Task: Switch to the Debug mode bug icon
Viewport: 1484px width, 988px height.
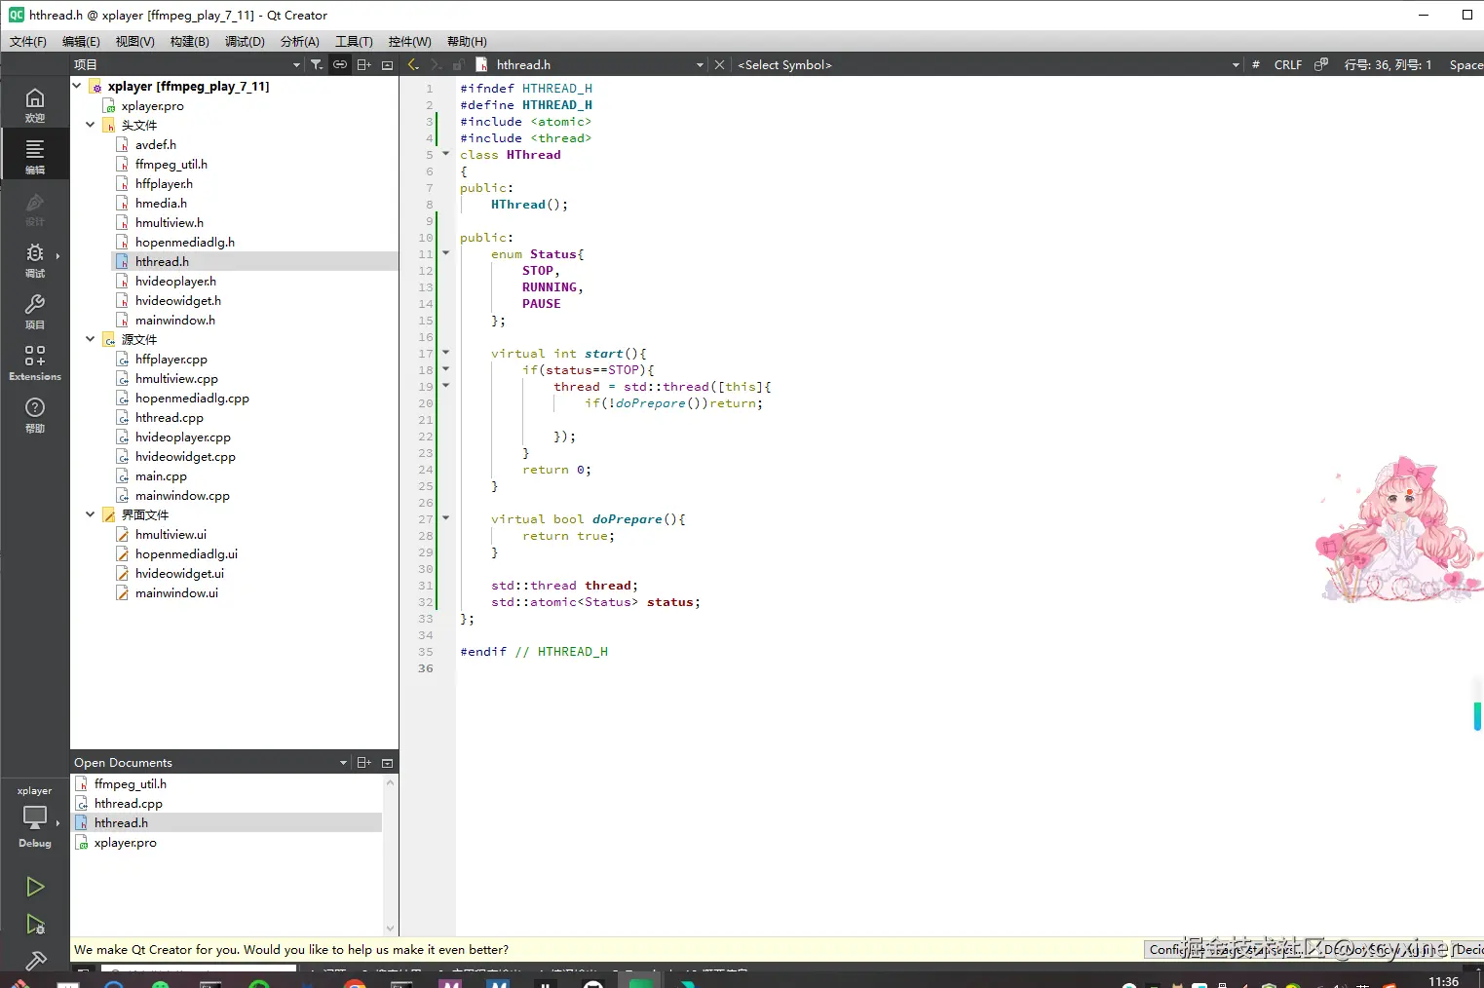Action: pos(35,259)
